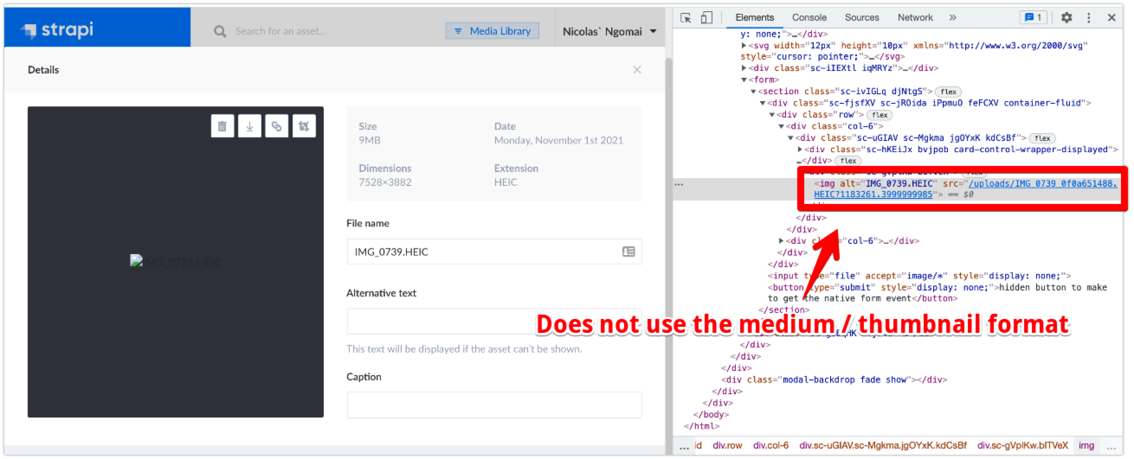The height and width of the screenshot is (459, 1134).
Task: Open the console messages badge
Action: [x=1033, y=18]
